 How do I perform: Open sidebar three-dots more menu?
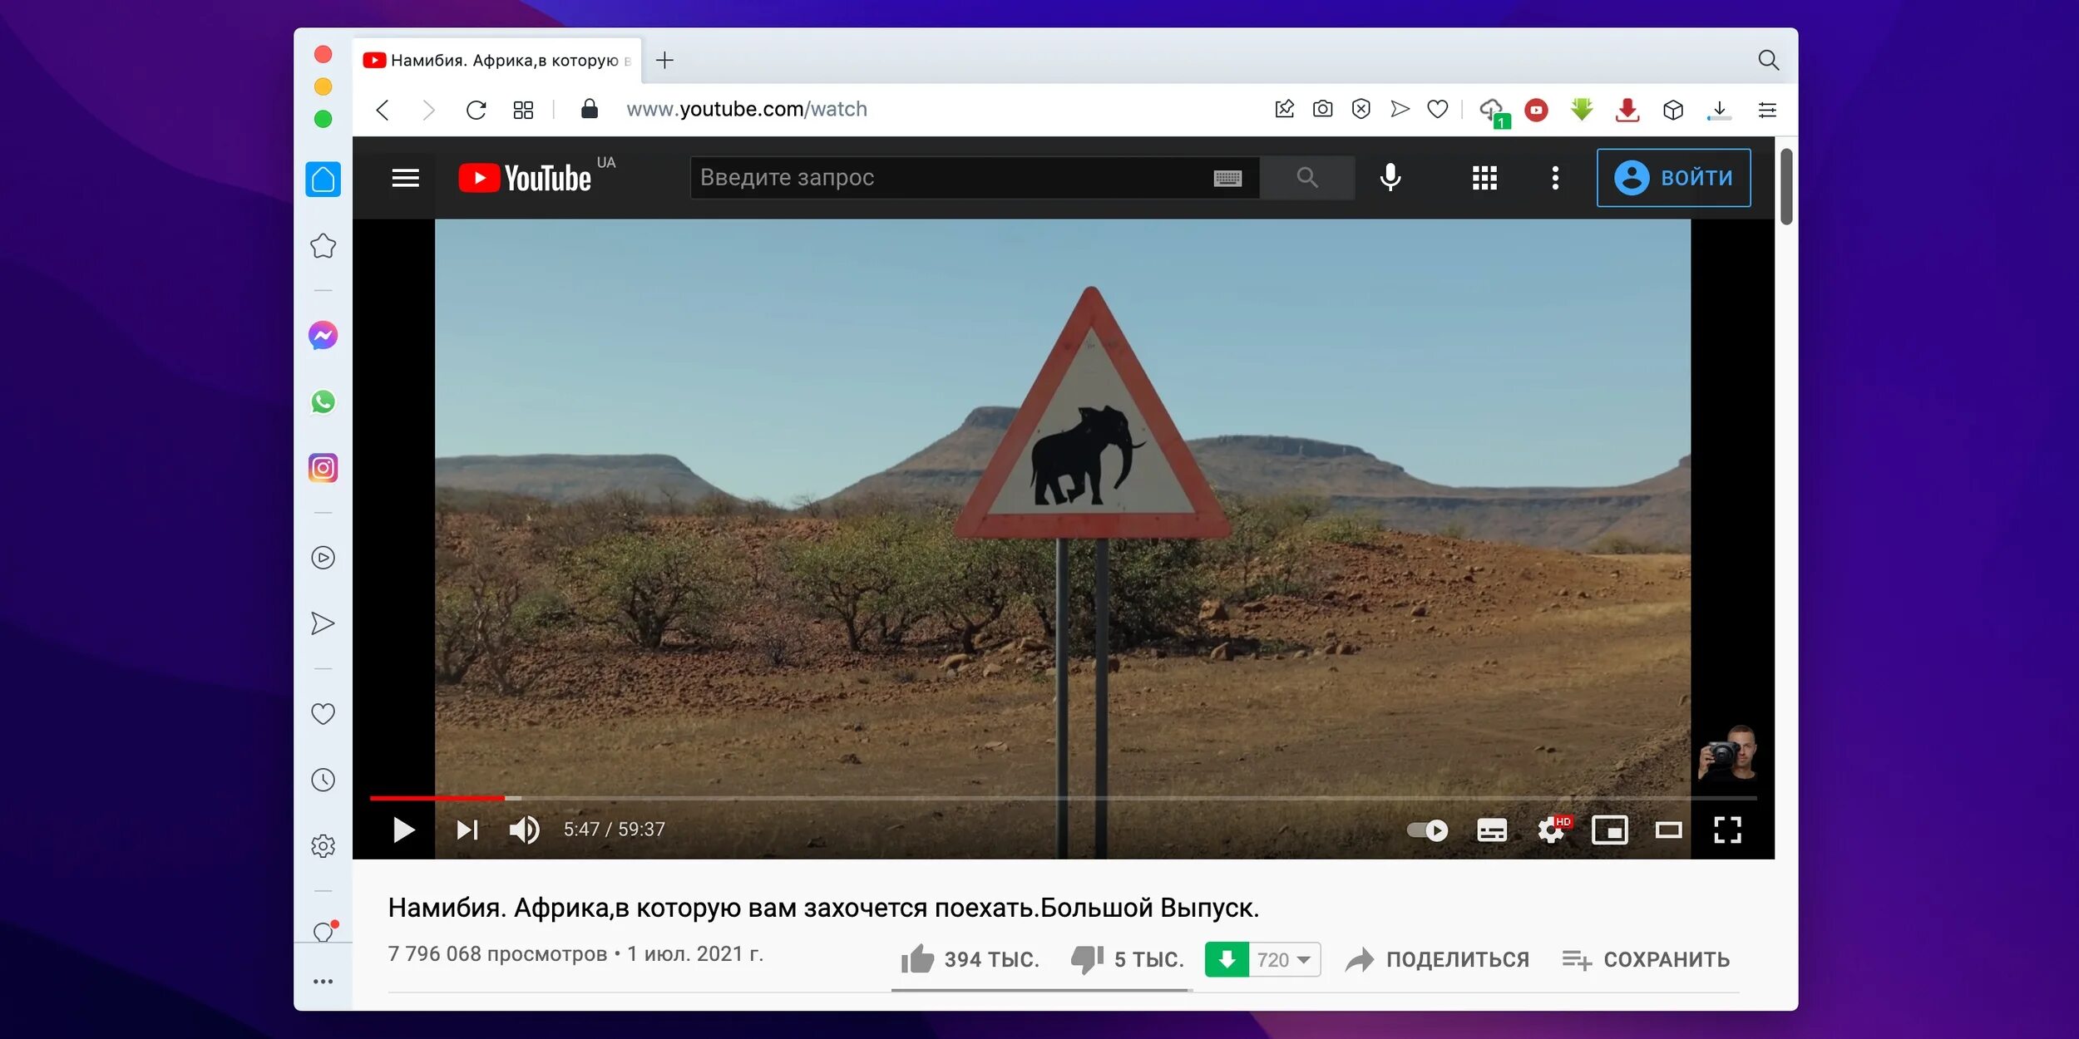point(323,982)
